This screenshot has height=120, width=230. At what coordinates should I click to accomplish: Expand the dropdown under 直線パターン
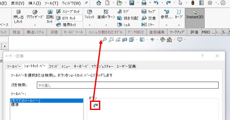106,25
